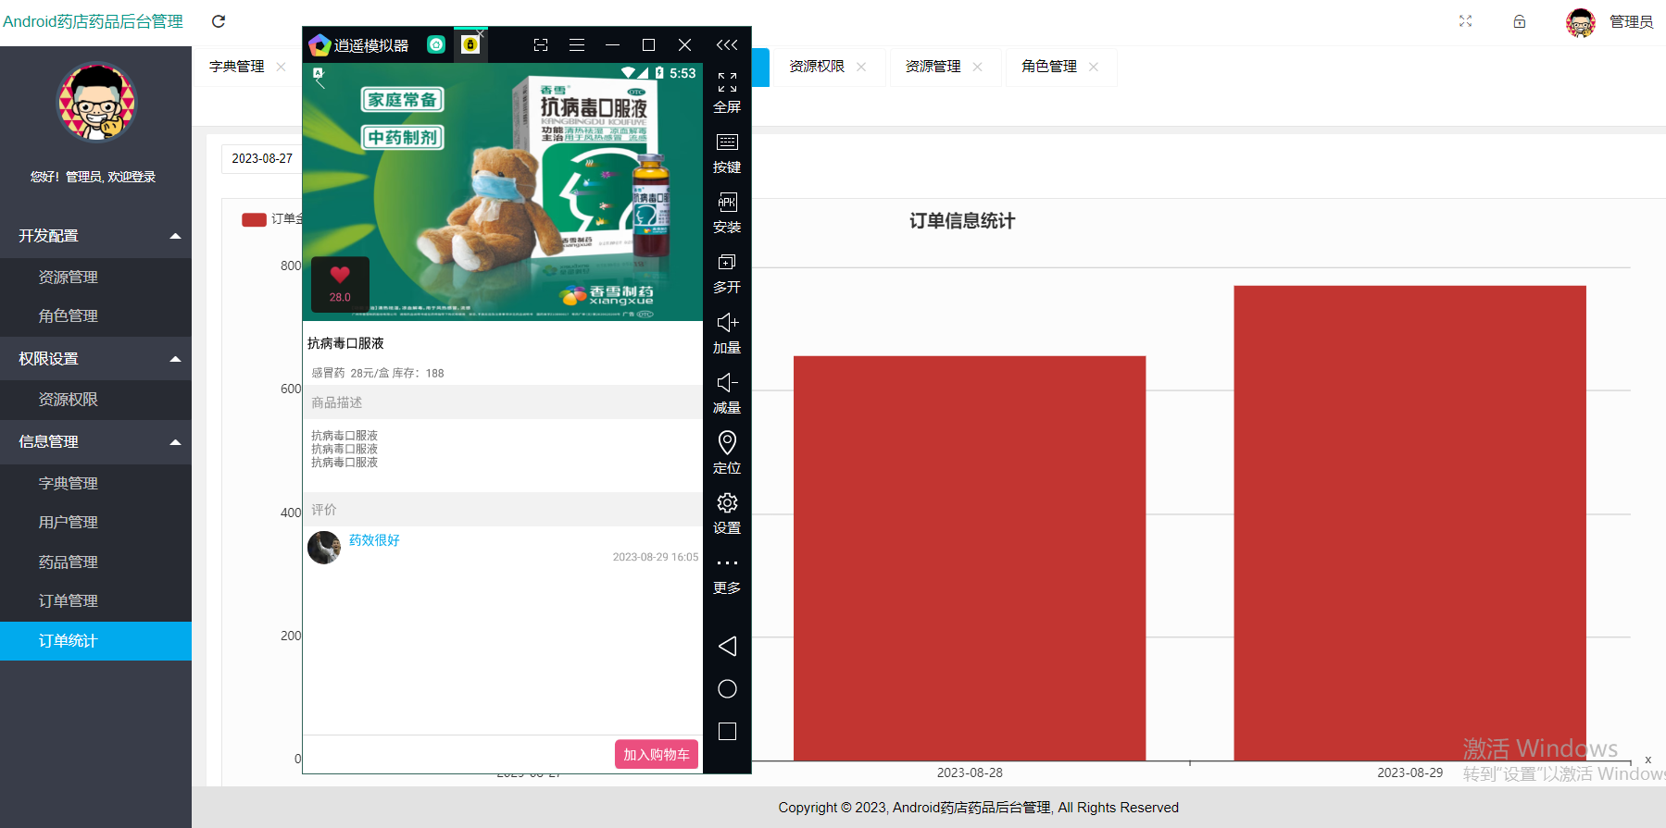Click the 加入购物车 button
The image size is (1666, 828).
click(x=656, y=754)
